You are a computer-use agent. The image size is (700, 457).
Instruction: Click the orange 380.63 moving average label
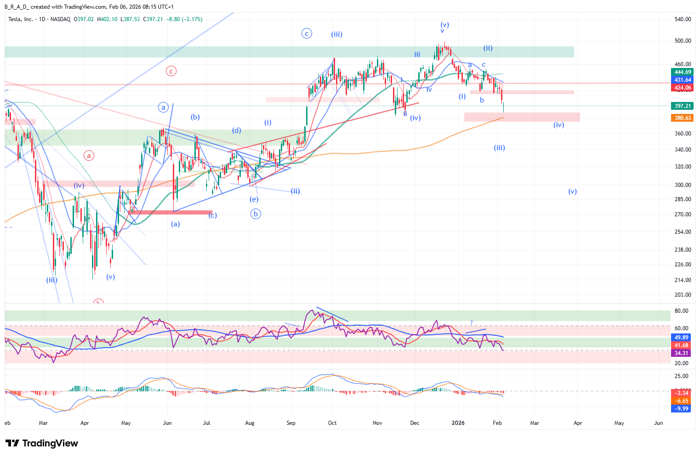[683, 118]
